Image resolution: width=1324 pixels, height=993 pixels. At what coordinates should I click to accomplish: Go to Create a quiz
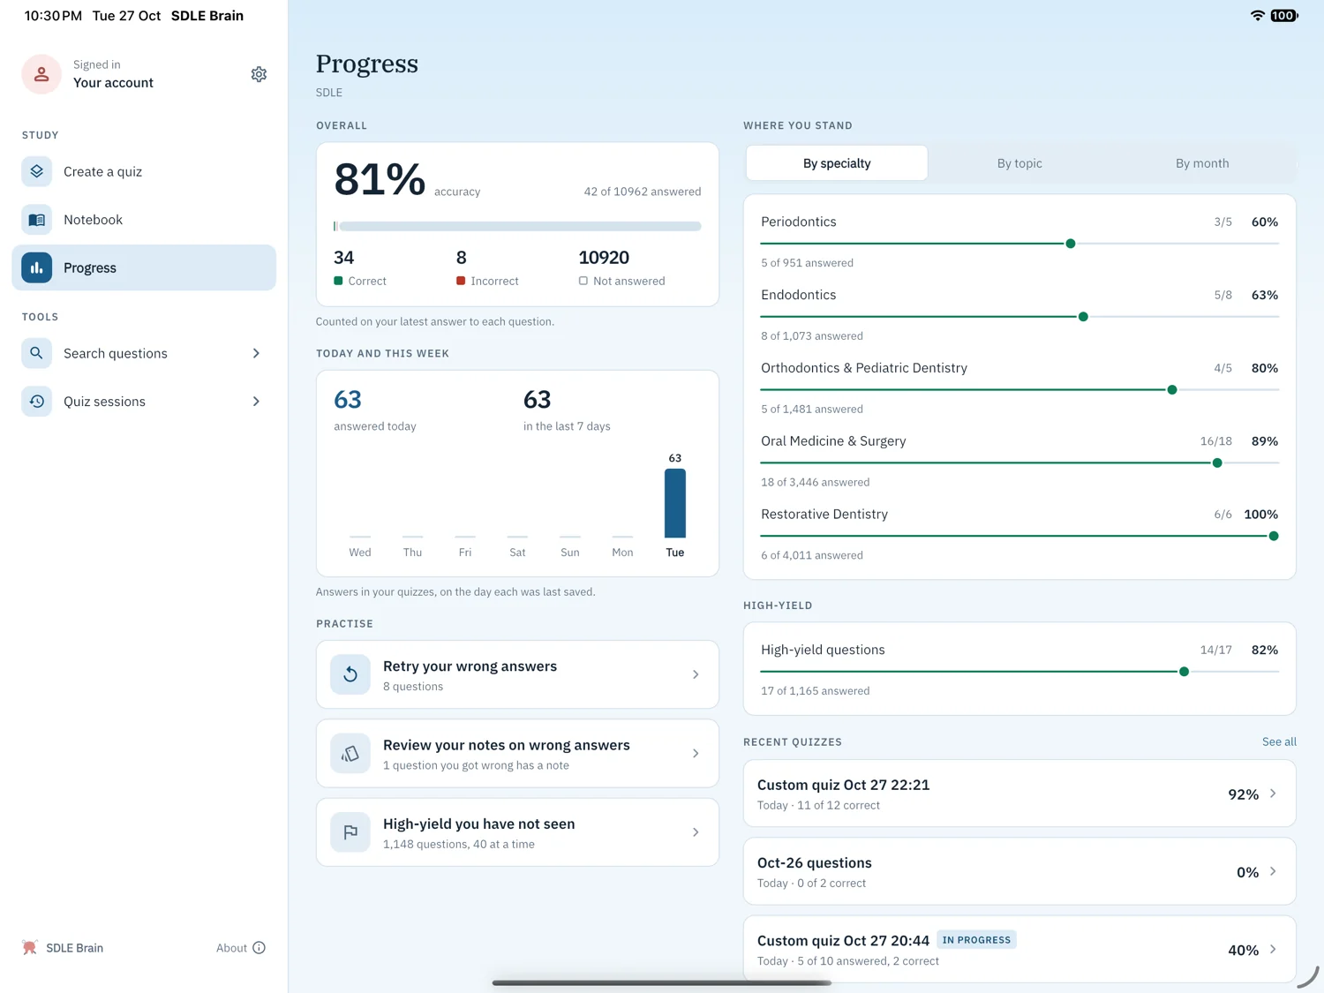(x=144, y=171)
